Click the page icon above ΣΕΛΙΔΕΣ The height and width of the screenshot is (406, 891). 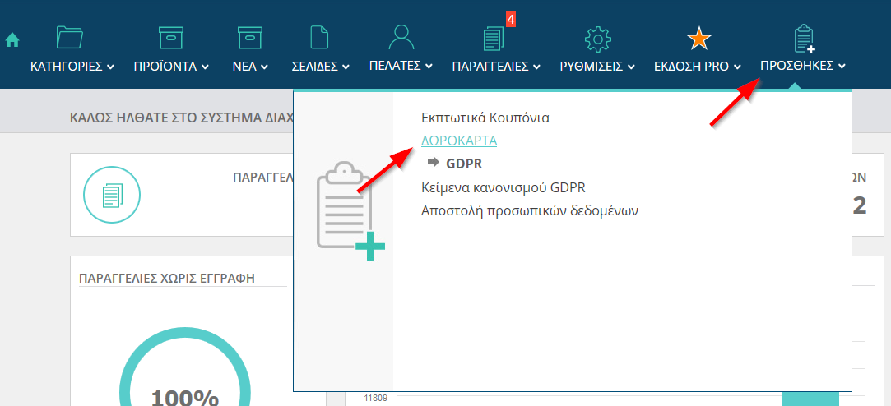319,38
